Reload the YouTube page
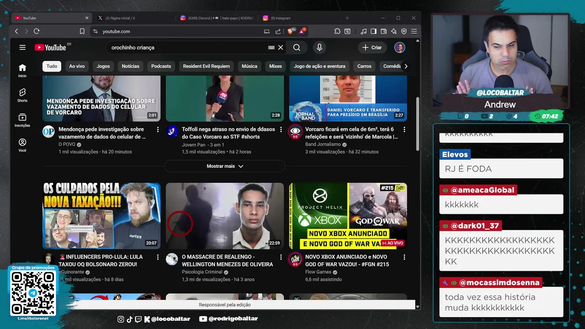Viewport: 585px width, 329px height. click(x=37, y=32)
